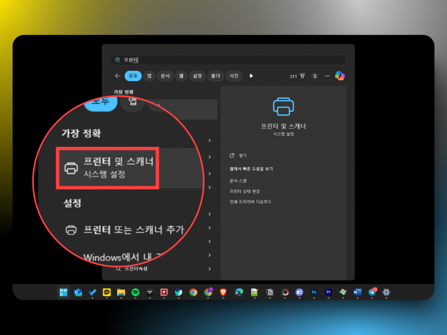Open the purple camera app icon in taskbar
The image size is (447, 335).
299,292
